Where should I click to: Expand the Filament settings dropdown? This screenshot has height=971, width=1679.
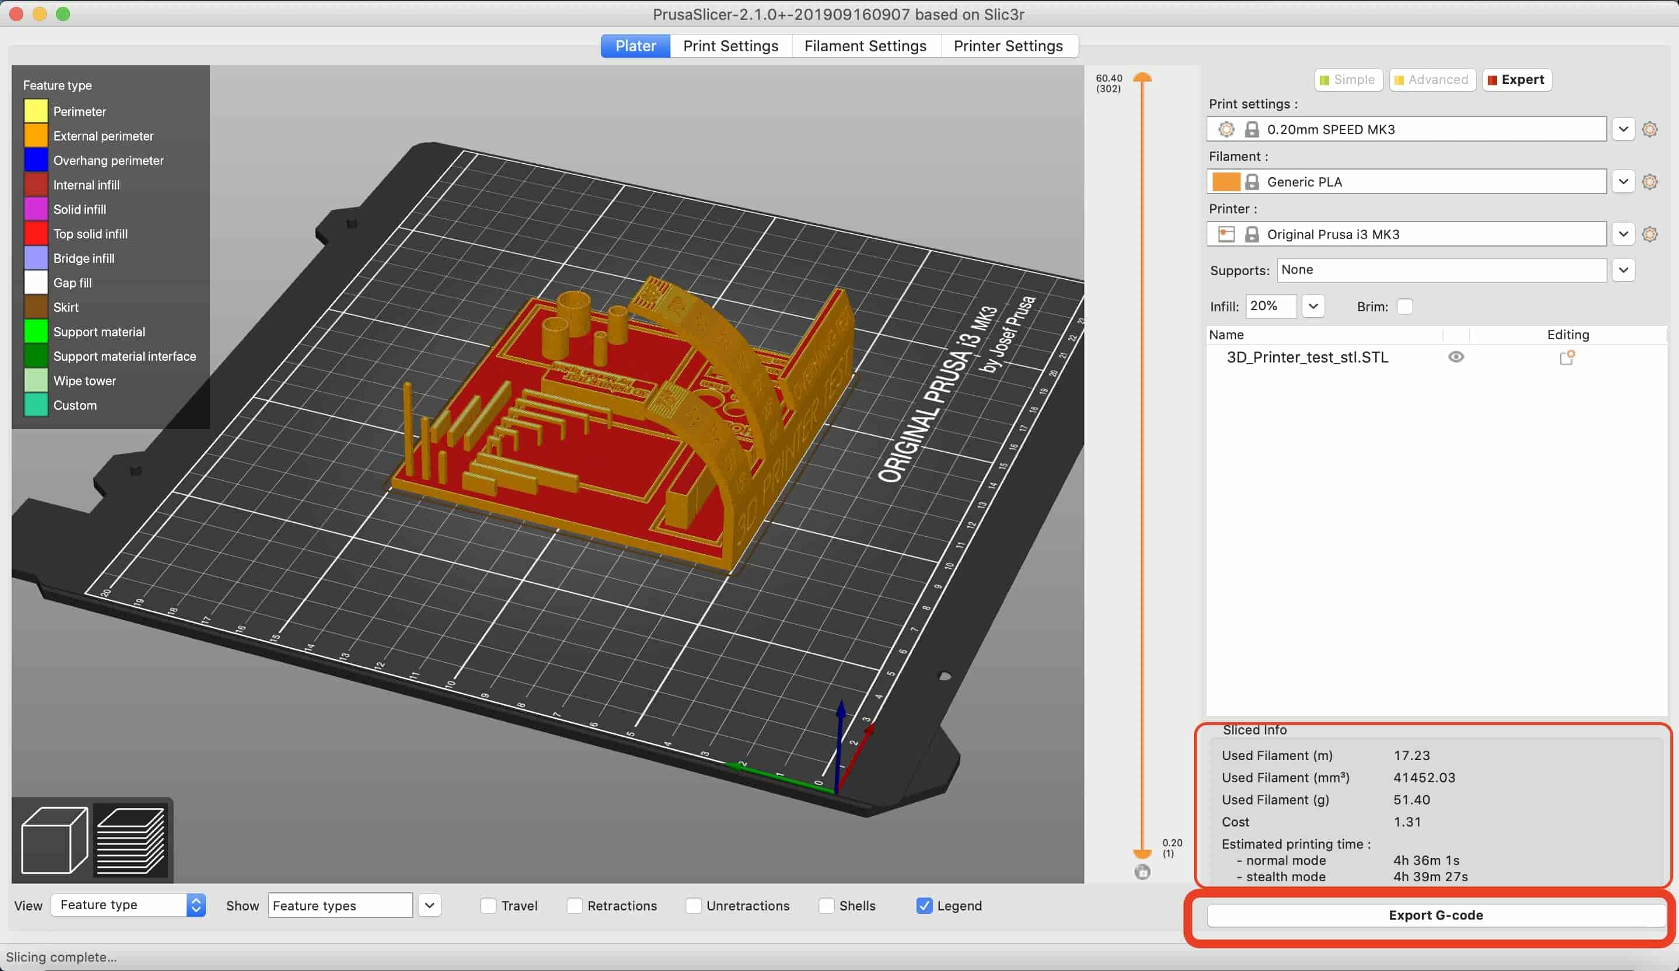[x=1625, y=180]
